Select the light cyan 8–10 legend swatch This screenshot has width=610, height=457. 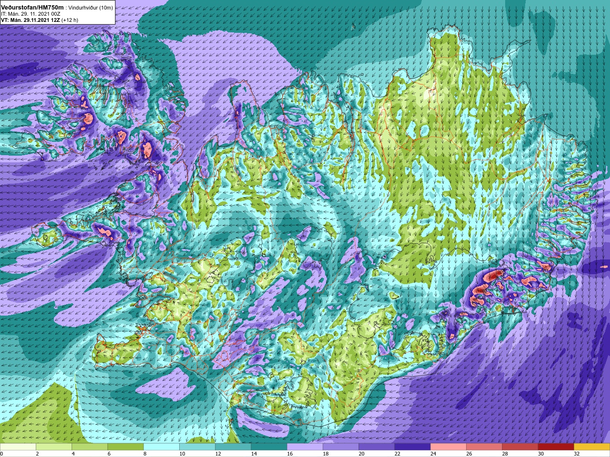click(x=162, y=447)
